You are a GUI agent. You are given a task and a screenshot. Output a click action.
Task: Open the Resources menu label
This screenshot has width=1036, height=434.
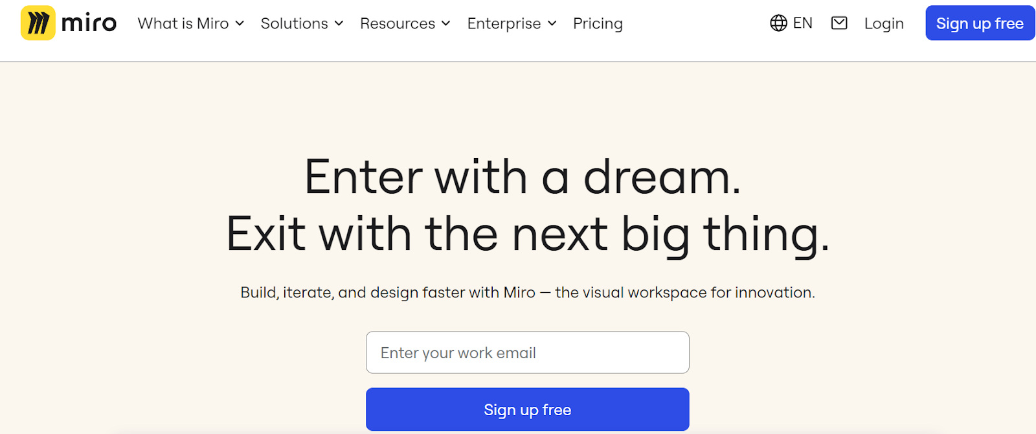[398, 24]
